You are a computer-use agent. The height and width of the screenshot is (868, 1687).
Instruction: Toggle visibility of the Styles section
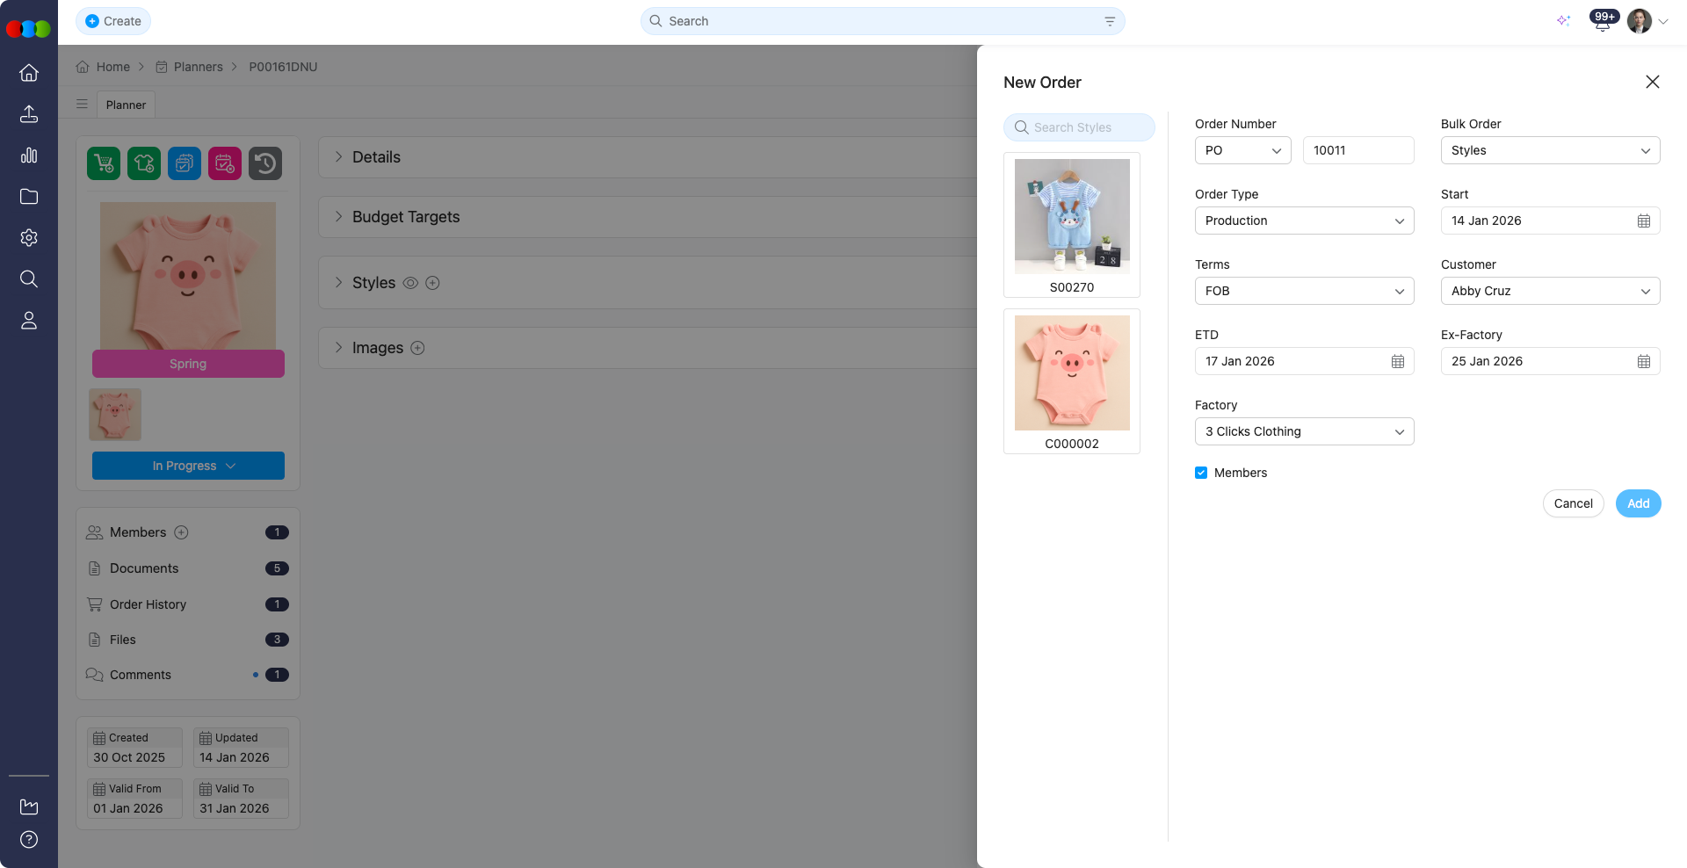(410, 283)
